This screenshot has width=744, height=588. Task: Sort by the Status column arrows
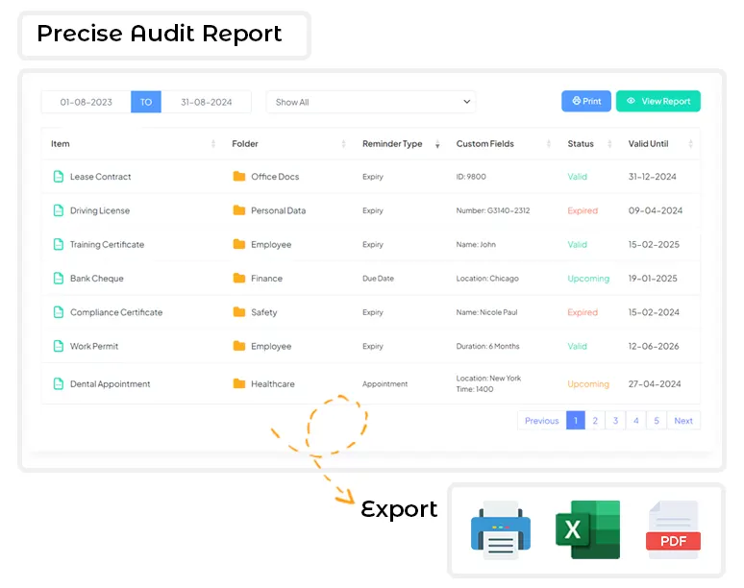pyautogui.click(x=609, y=144)
